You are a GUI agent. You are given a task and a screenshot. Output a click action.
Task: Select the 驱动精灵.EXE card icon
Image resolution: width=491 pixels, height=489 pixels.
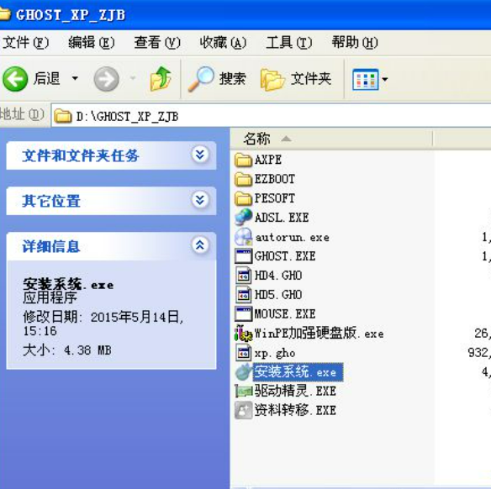(x=243, y=391)
